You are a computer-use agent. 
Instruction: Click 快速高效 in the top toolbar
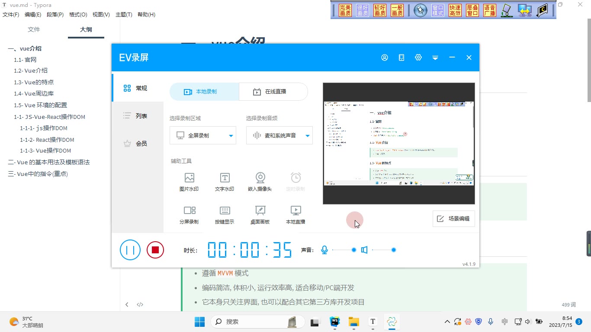tap(455, 10)
